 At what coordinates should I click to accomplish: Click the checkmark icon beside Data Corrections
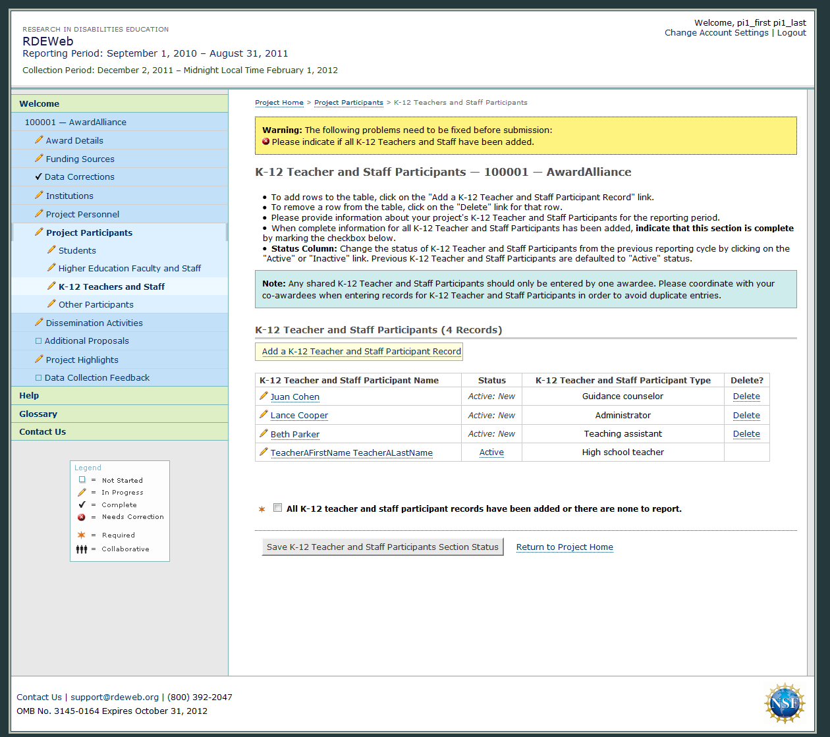tap(38, 177)
